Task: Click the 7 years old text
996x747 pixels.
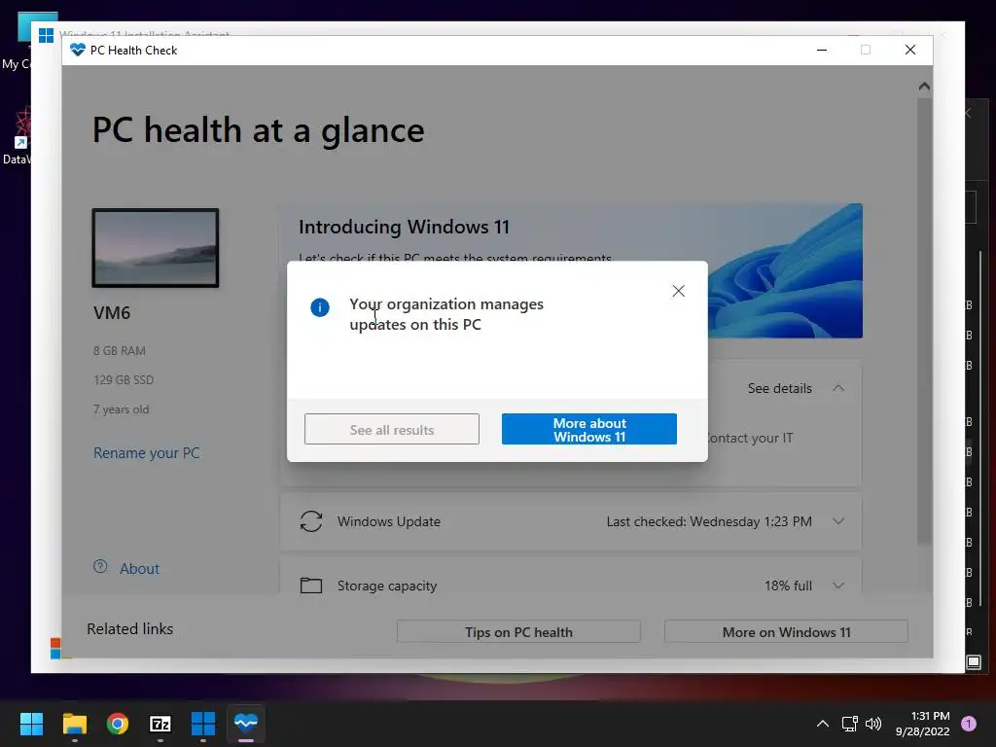Action: click(x=121, y=409)
